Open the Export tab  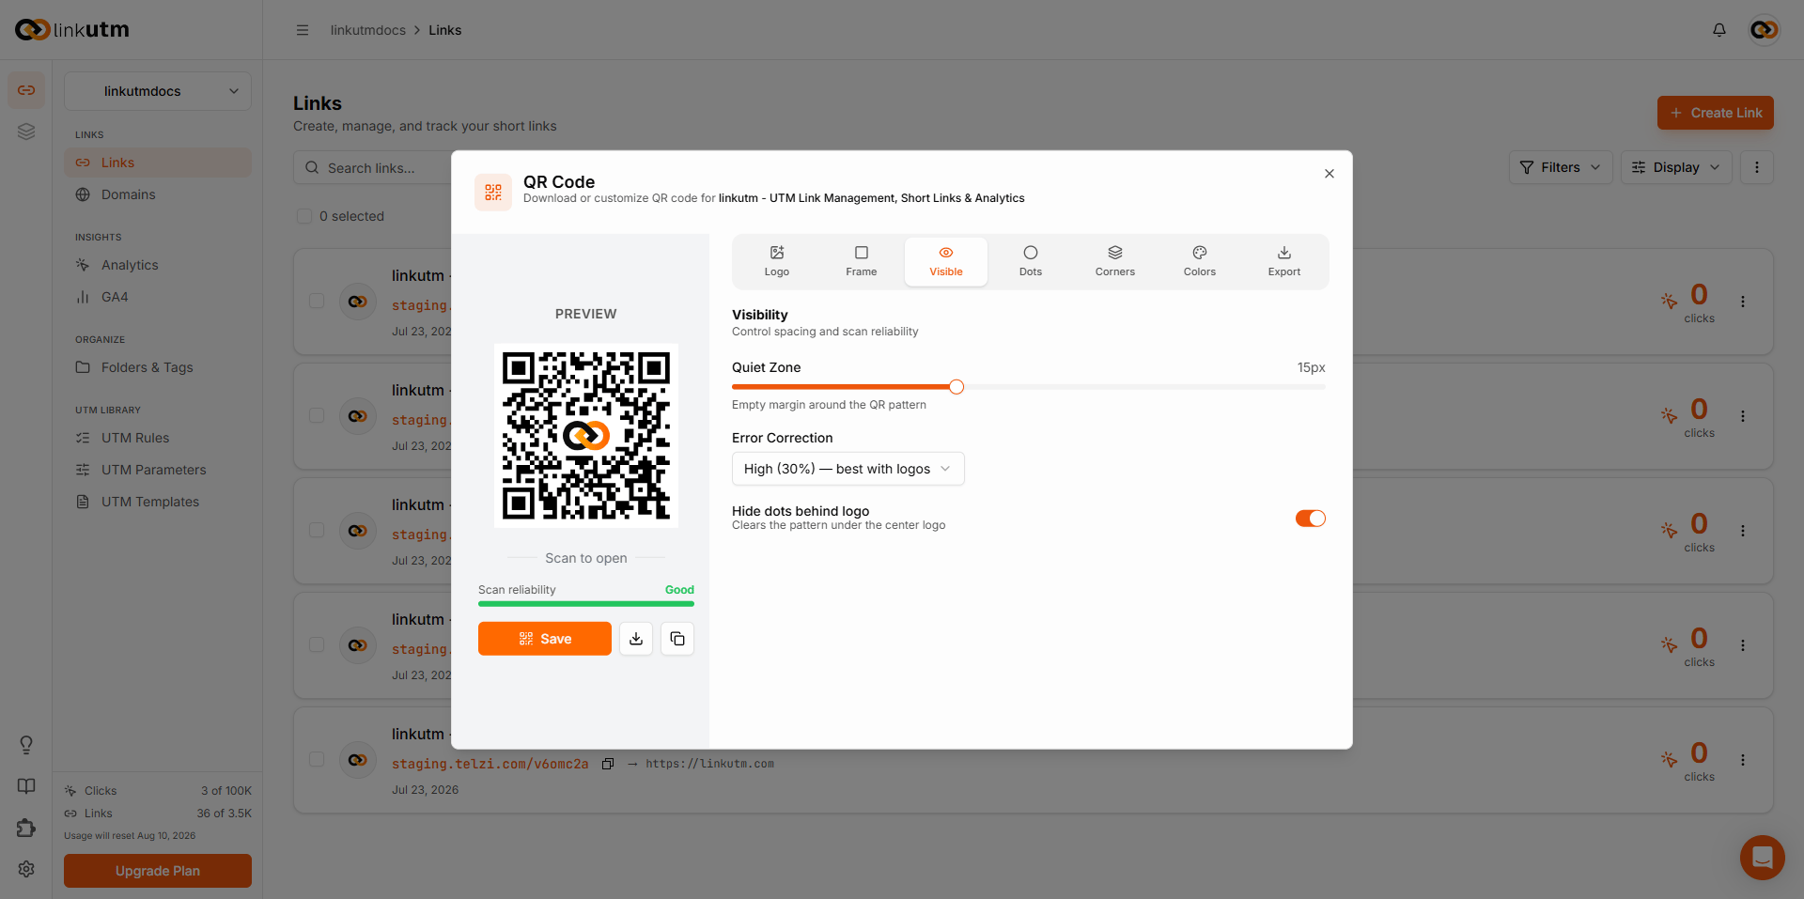(1284, 261)
